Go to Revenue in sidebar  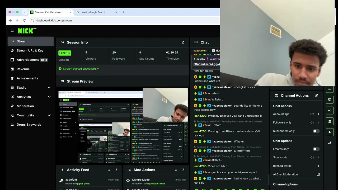[x=31, y=69]
